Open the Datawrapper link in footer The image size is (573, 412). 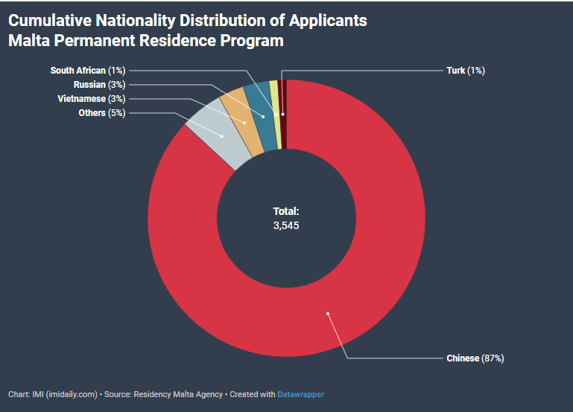coord(300,394)
